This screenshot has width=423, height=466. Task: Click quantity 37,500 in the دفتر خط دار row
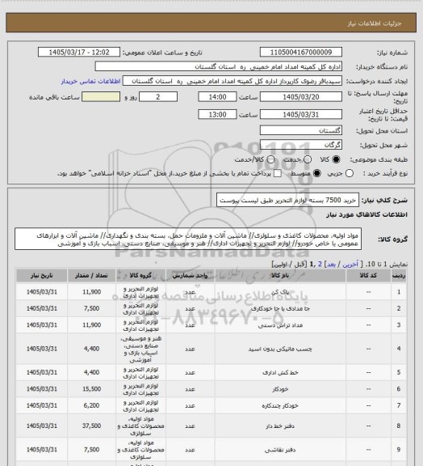[x=92, y=426]
